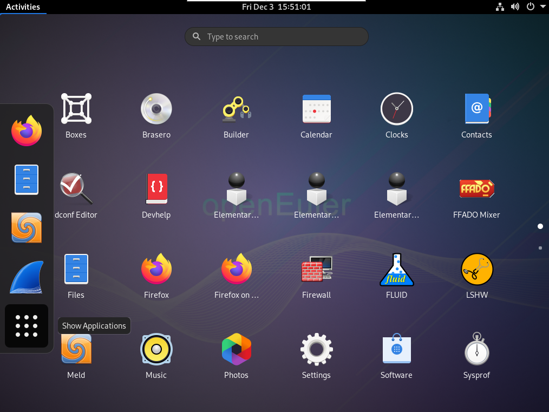
Task: Open the clock and calendar menu
Action: coord(276,7)
